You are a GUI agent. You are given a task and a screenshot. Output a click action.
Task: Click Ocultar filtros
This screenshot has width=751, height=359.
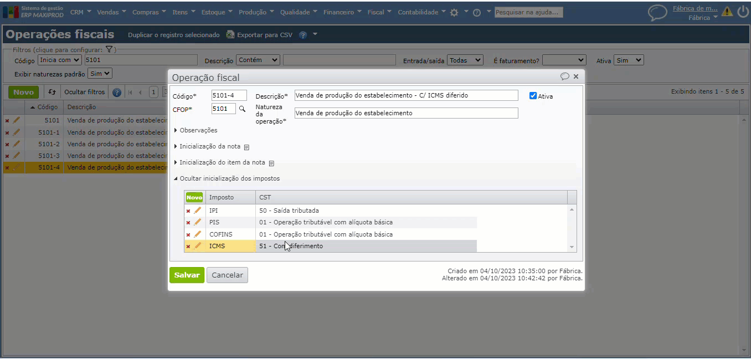click(84, 93)
